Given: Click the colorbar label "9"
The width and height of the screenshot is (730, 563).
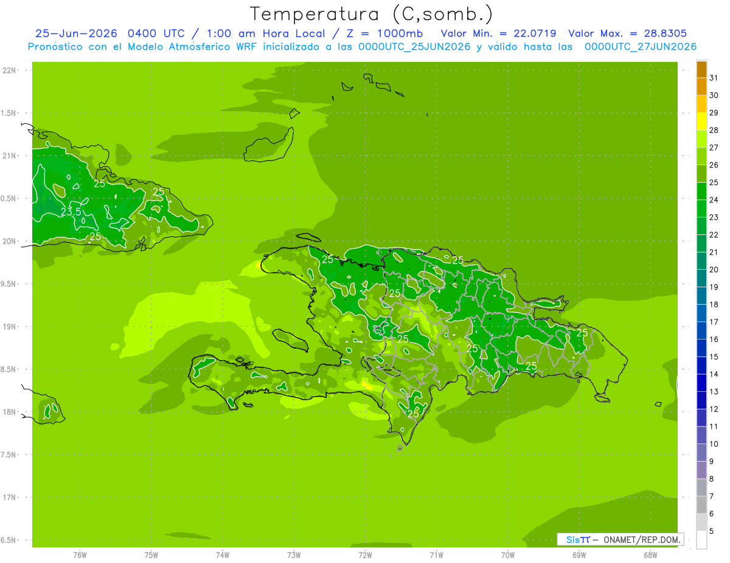Looking at the screenshot, I should (x=712, y=462).
